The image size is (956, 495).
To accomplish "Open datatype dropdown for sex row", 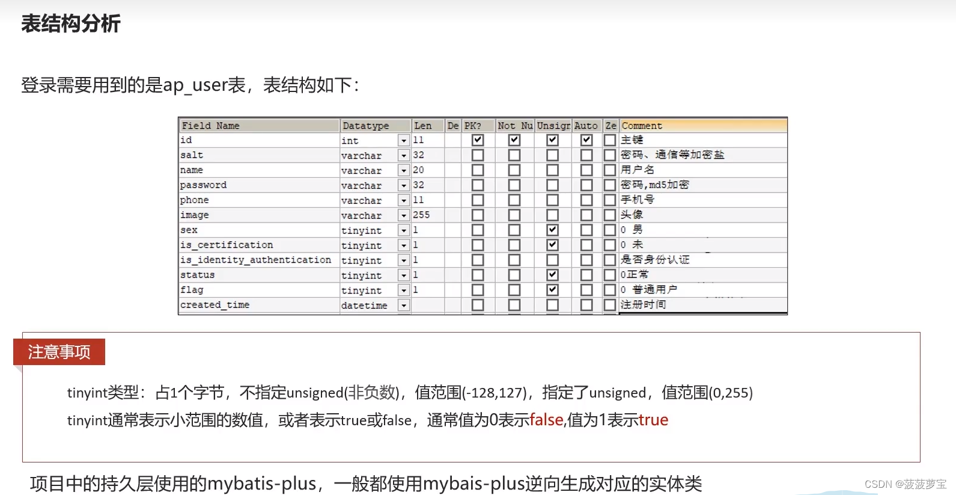I will (x=404, y=230).
